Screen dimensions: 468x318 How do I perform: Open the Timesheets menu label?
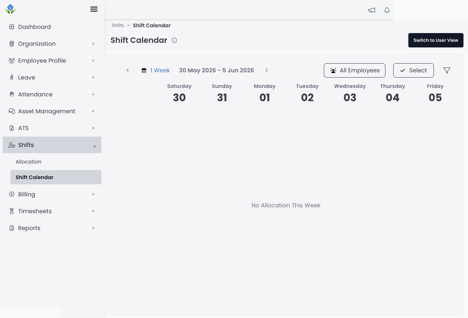click(x=35, y=211)
